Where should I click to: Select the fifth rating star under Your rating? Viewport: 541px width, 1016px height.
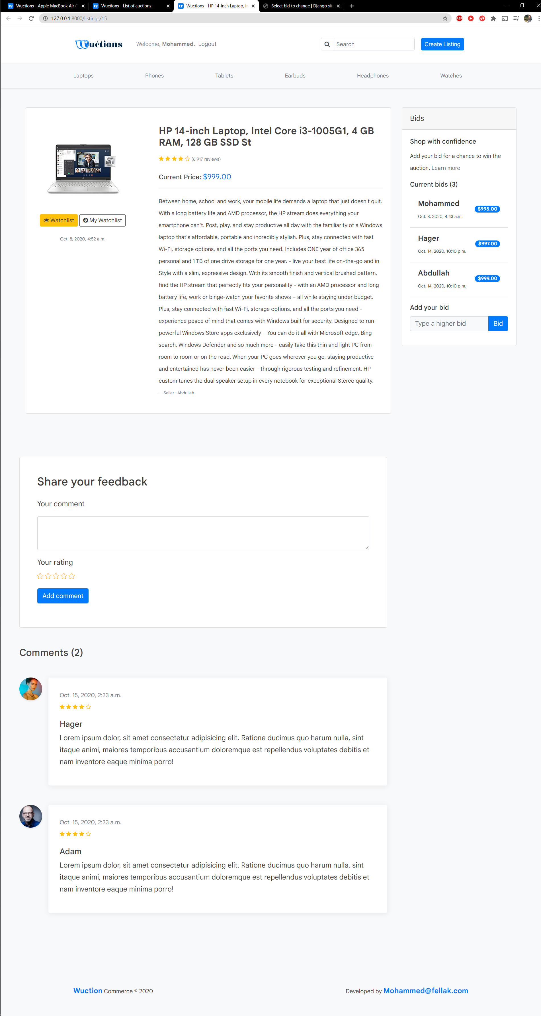(x=72, y=576)
